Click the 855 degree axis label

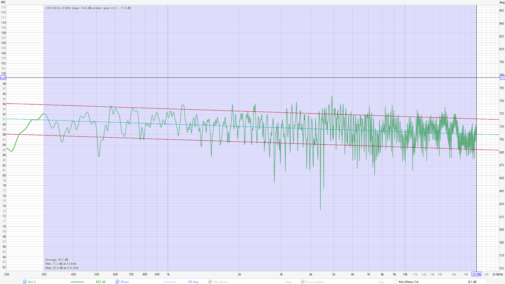(x=502, y=11)
